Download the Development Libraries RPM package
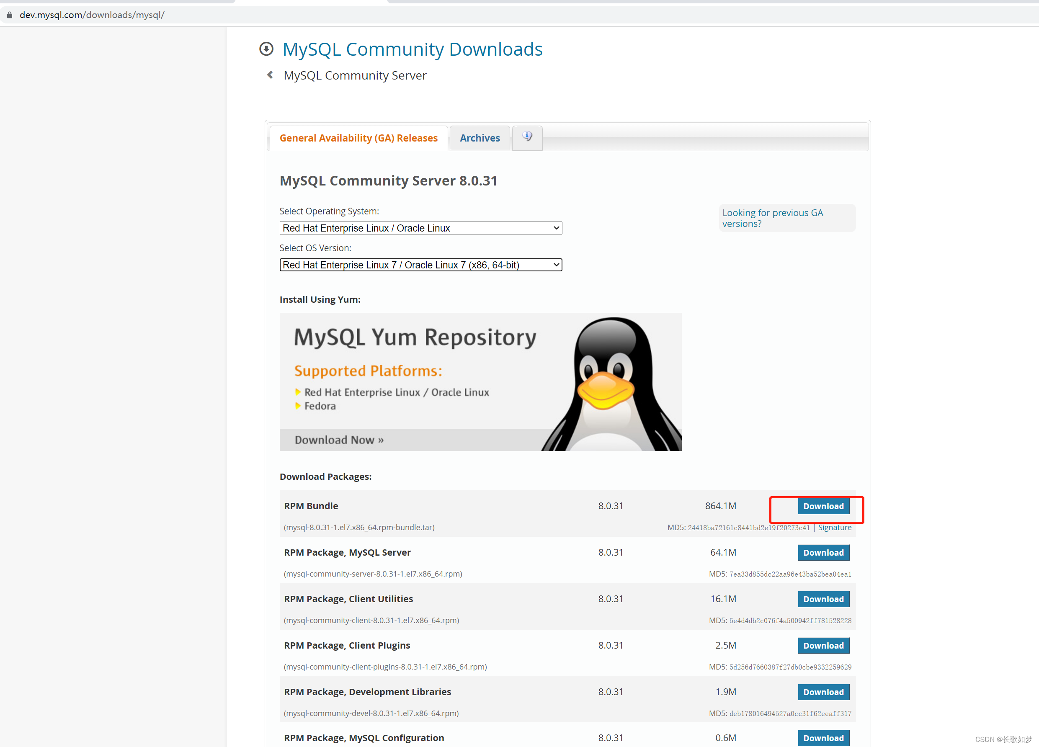 [x=823, y=692]
